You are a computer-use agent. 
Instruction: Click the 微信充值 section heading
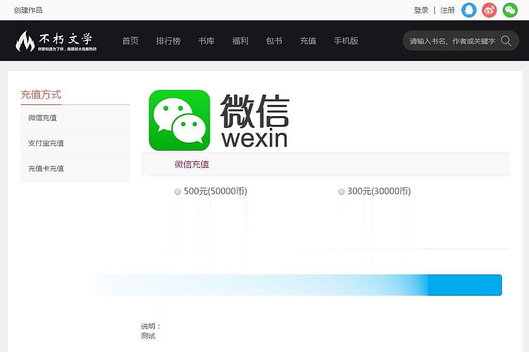coord(192,164)
